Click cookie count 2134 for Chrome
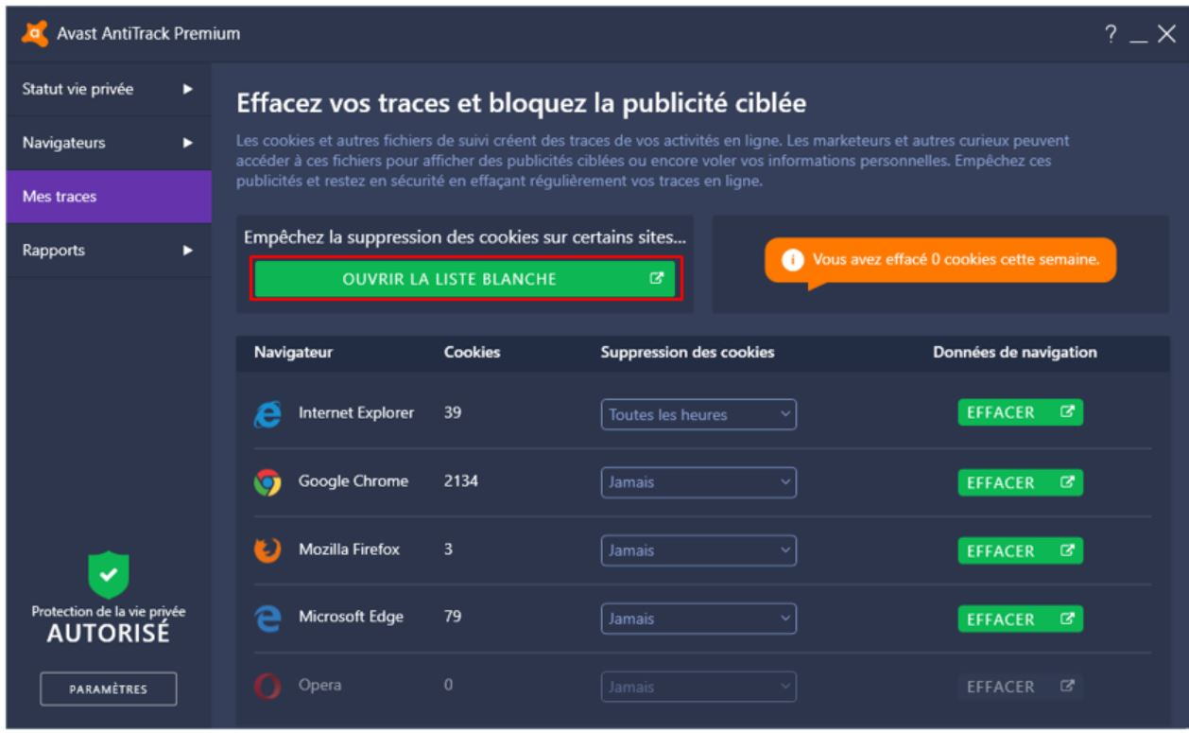This screenshot has height=733, width=1189. [x=461, y=481]
